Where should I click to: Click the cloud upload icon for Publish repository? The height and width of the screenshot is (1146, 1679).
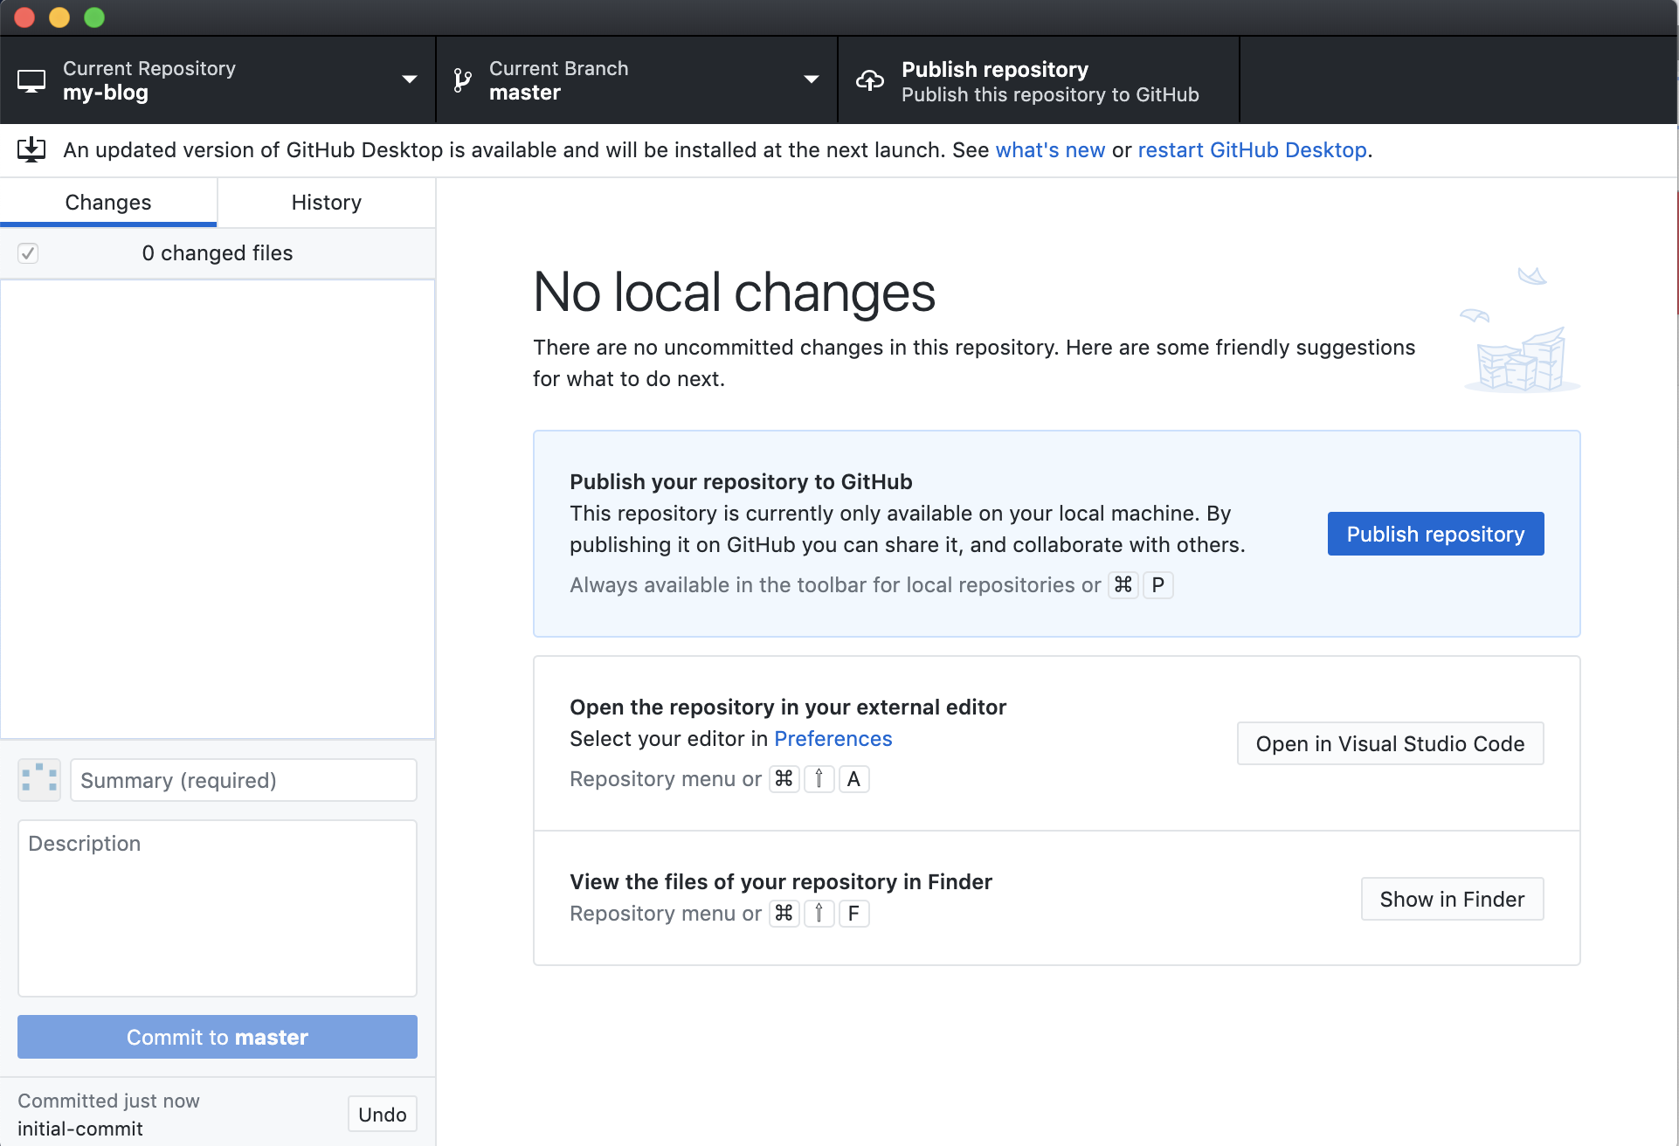click(870, 80)
